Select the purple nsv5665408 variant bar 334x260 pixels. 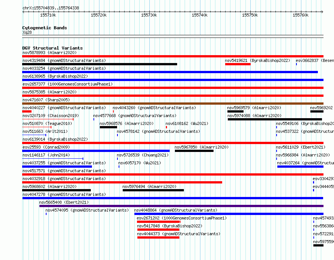click(x=182, y=206)
